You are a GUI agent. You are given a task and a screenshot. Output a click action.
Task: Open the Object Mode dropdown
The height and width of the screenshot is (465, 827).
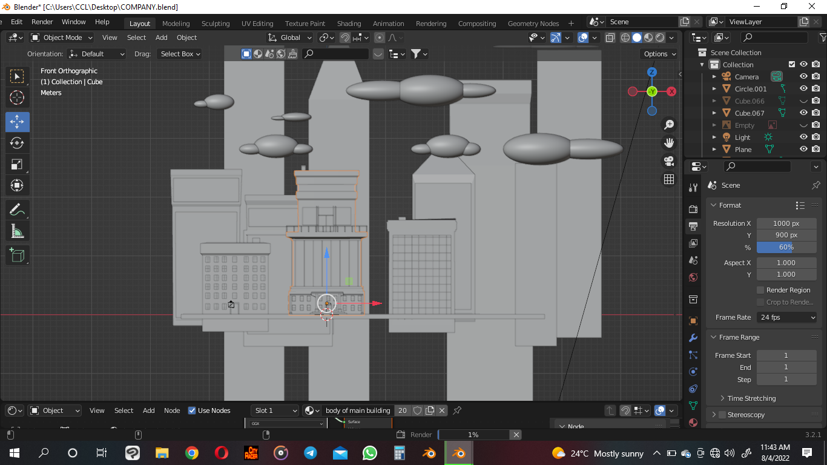click(62, 38)
